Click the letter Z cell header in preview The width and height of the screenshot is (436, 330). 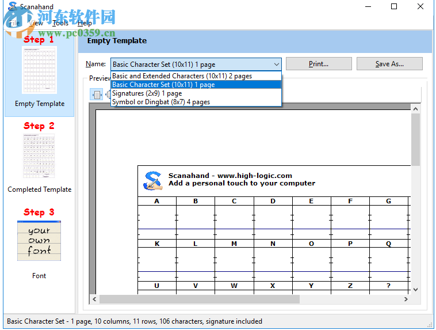350,286
